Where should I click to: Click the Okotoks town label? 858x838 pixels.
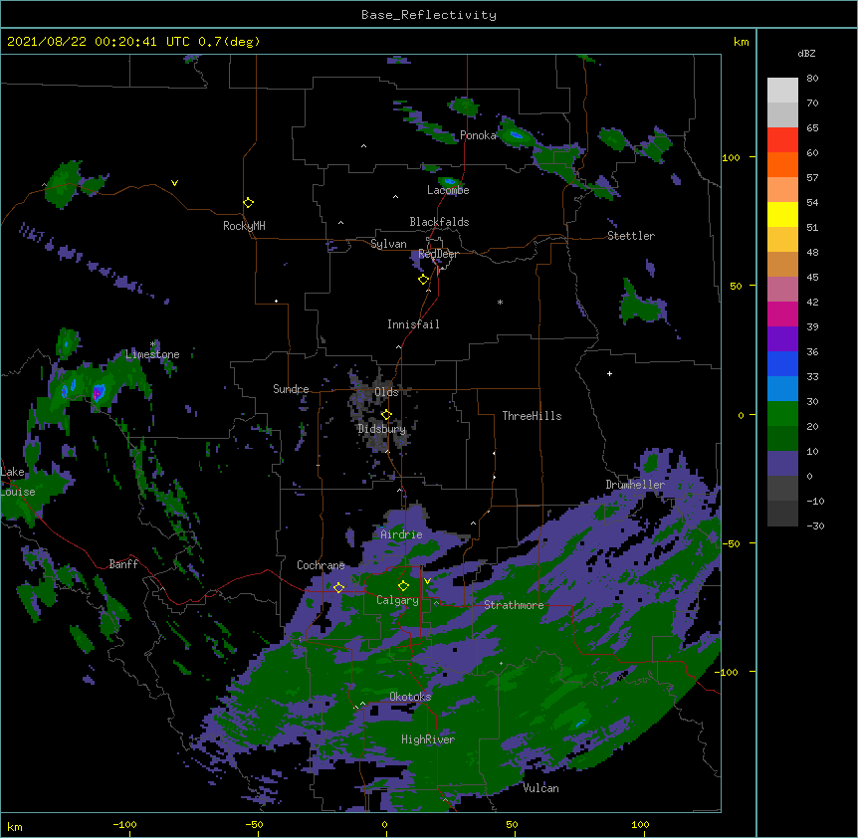(x=410, y=697)
